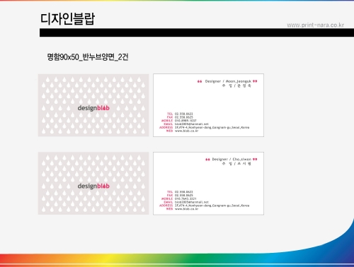The height and width of the screenshot is (267, 354).
Task: Click the MOBILE number on the bottom card
Action: [x=185, y=198]
